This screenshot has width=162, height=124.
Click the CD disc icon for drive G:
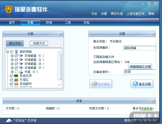[x=21, y=72]
